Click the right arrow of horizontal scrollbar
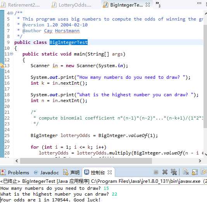The height and width of the screenshot is (203, 207). 200,161
